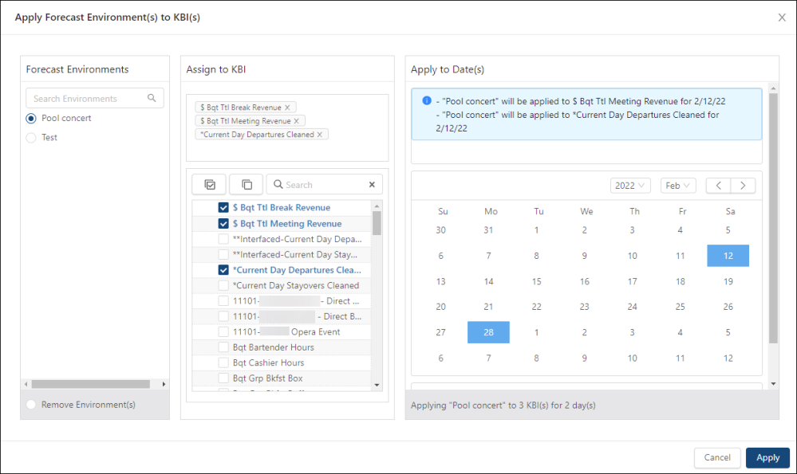This screenshot has width=797, height=474.
Task: Click the Apply button
Action: click(767, 458)
